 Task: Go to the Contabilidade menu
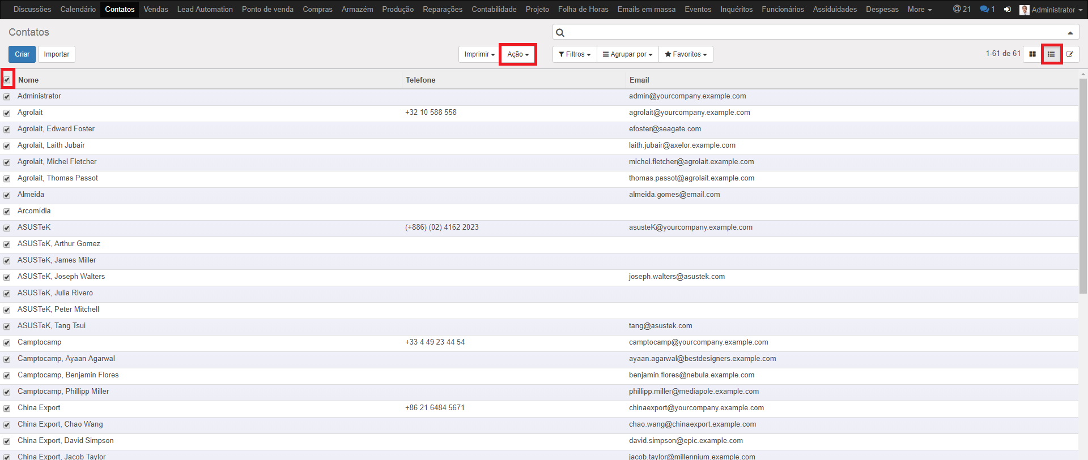tap(494, 10)
